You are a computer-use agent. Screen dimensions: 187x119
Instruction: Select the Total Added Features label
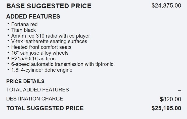[x=37, y=89]
